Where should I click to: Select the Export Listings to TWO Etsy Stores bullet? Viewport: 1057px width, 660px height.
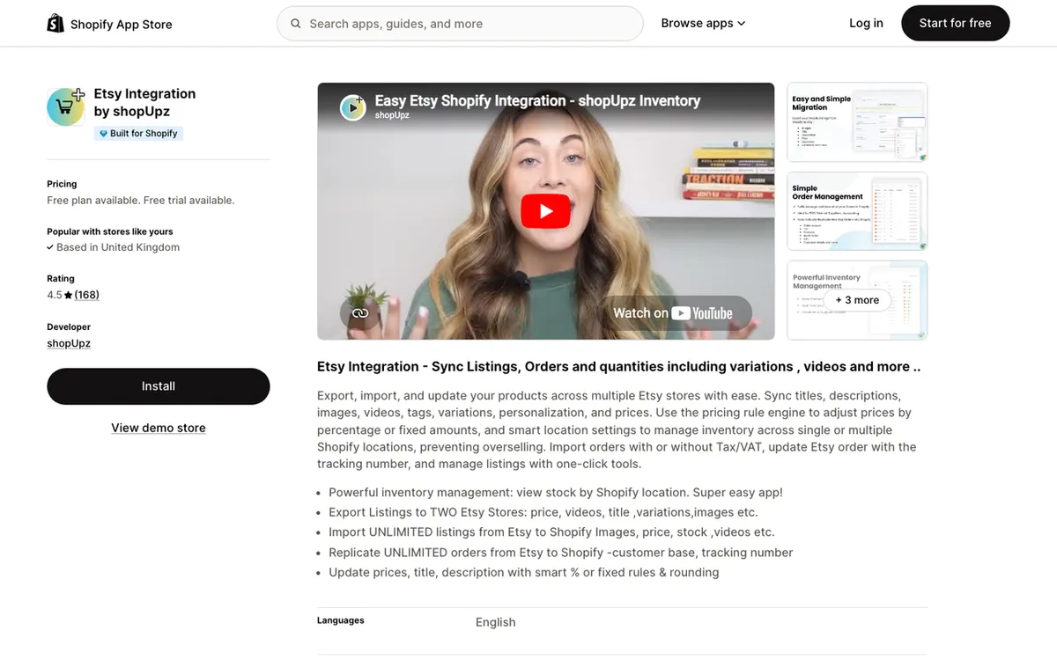(543, 512)
